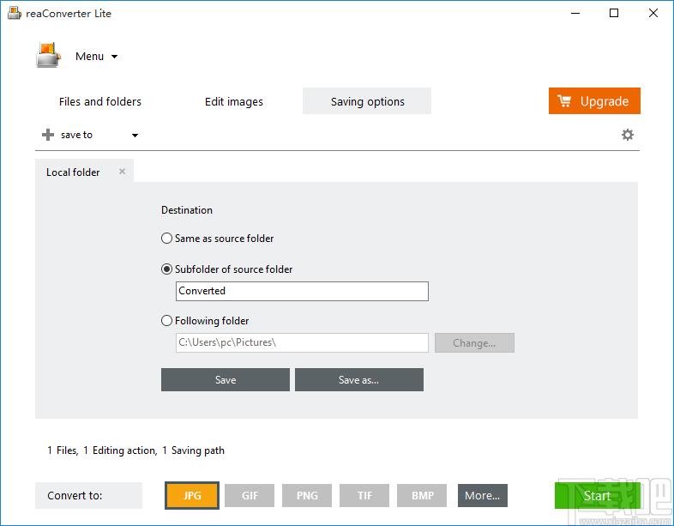Choose JPG as output format
Viewport: 674px width, 526px height.
192,495
